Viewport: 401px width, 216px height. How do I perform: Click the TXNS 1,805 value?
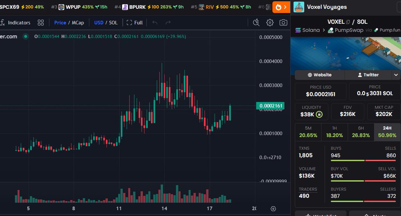coord(306,155)
